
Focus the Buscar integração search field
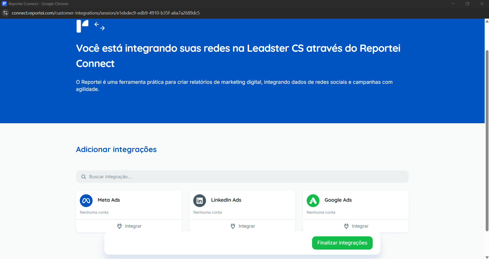coord(242,177)
